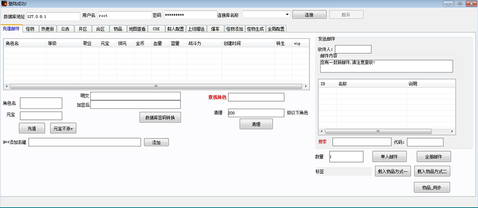Click the 代码 code input field
Viewport: 478px width, 208px height.
click(425, 142)
